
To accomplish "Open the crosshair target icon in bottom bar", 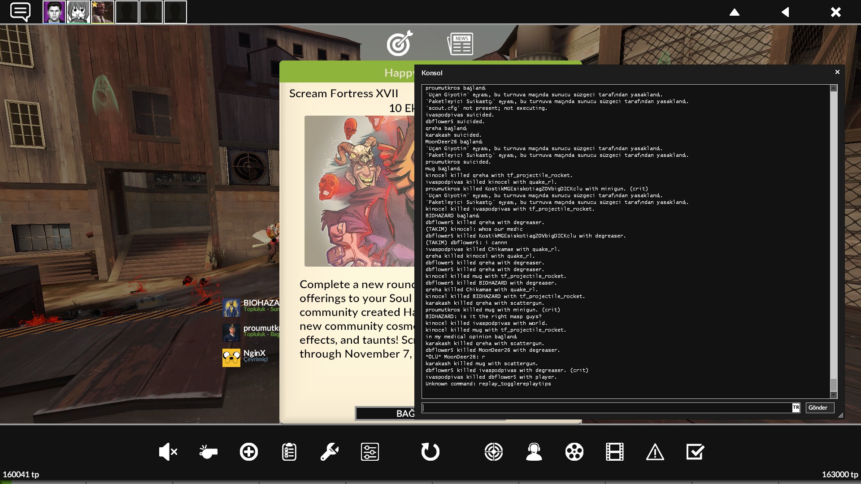I will 493,452.
